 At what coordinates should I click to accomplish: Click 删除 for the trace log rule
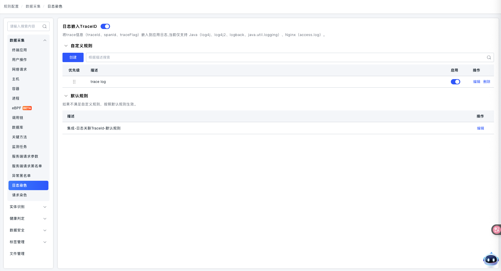point(487,82)
